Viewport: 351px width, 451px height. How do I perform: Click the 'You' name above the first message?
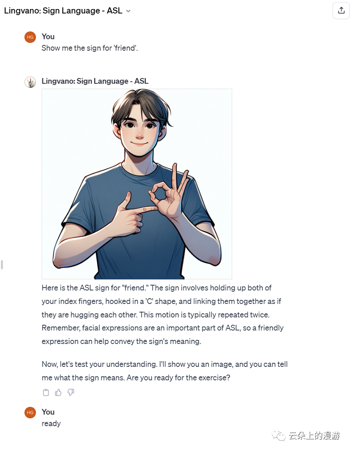tap(48, 36)
